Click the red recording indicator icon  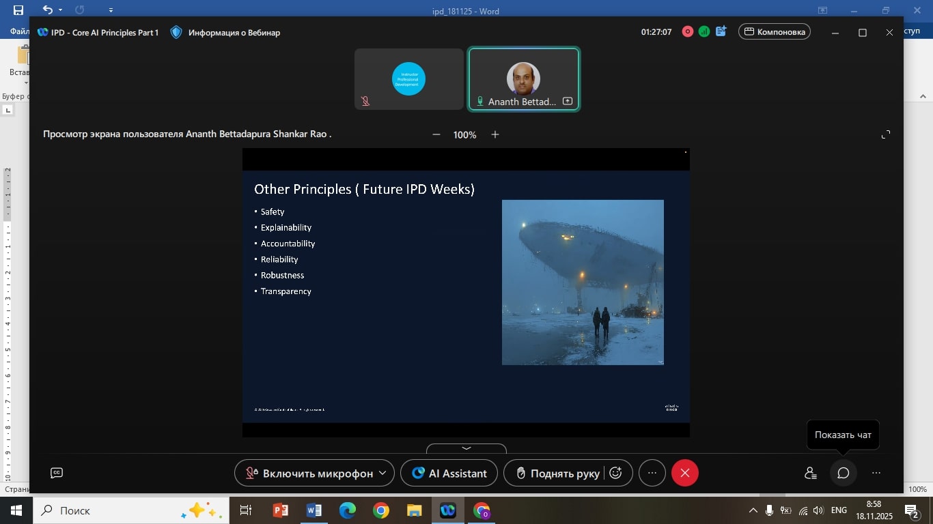point(687,31)
